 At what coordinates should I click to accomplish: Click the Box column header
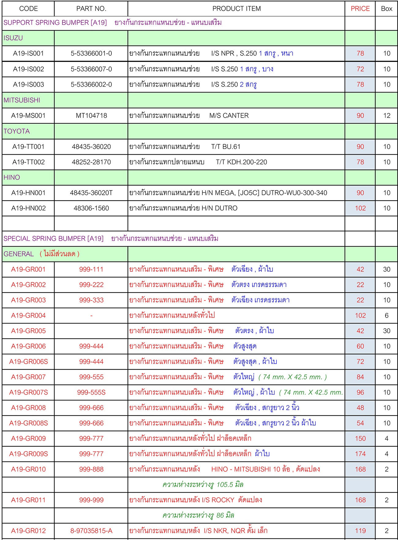(387, 9)
